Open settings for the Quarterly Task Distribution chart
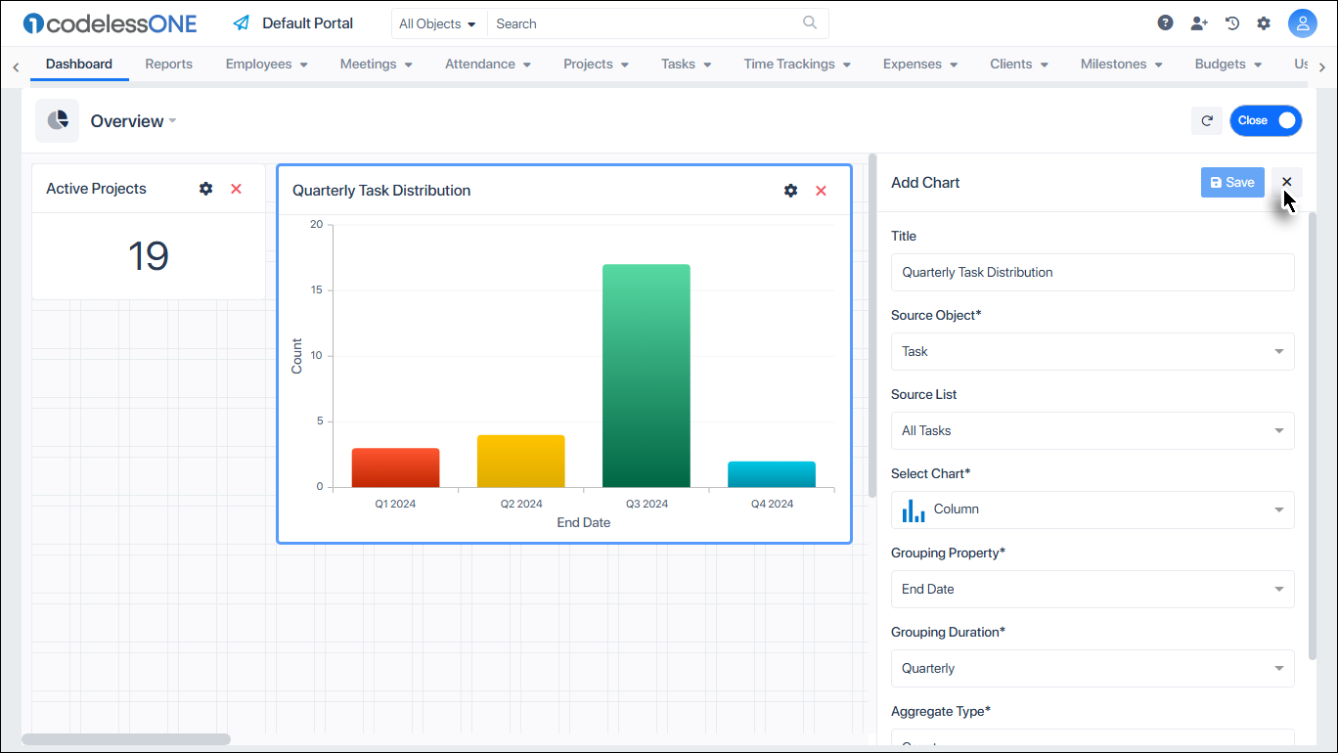Viewport: 1338px width, 753px height. pyautogui.click(x=790, y=190)
